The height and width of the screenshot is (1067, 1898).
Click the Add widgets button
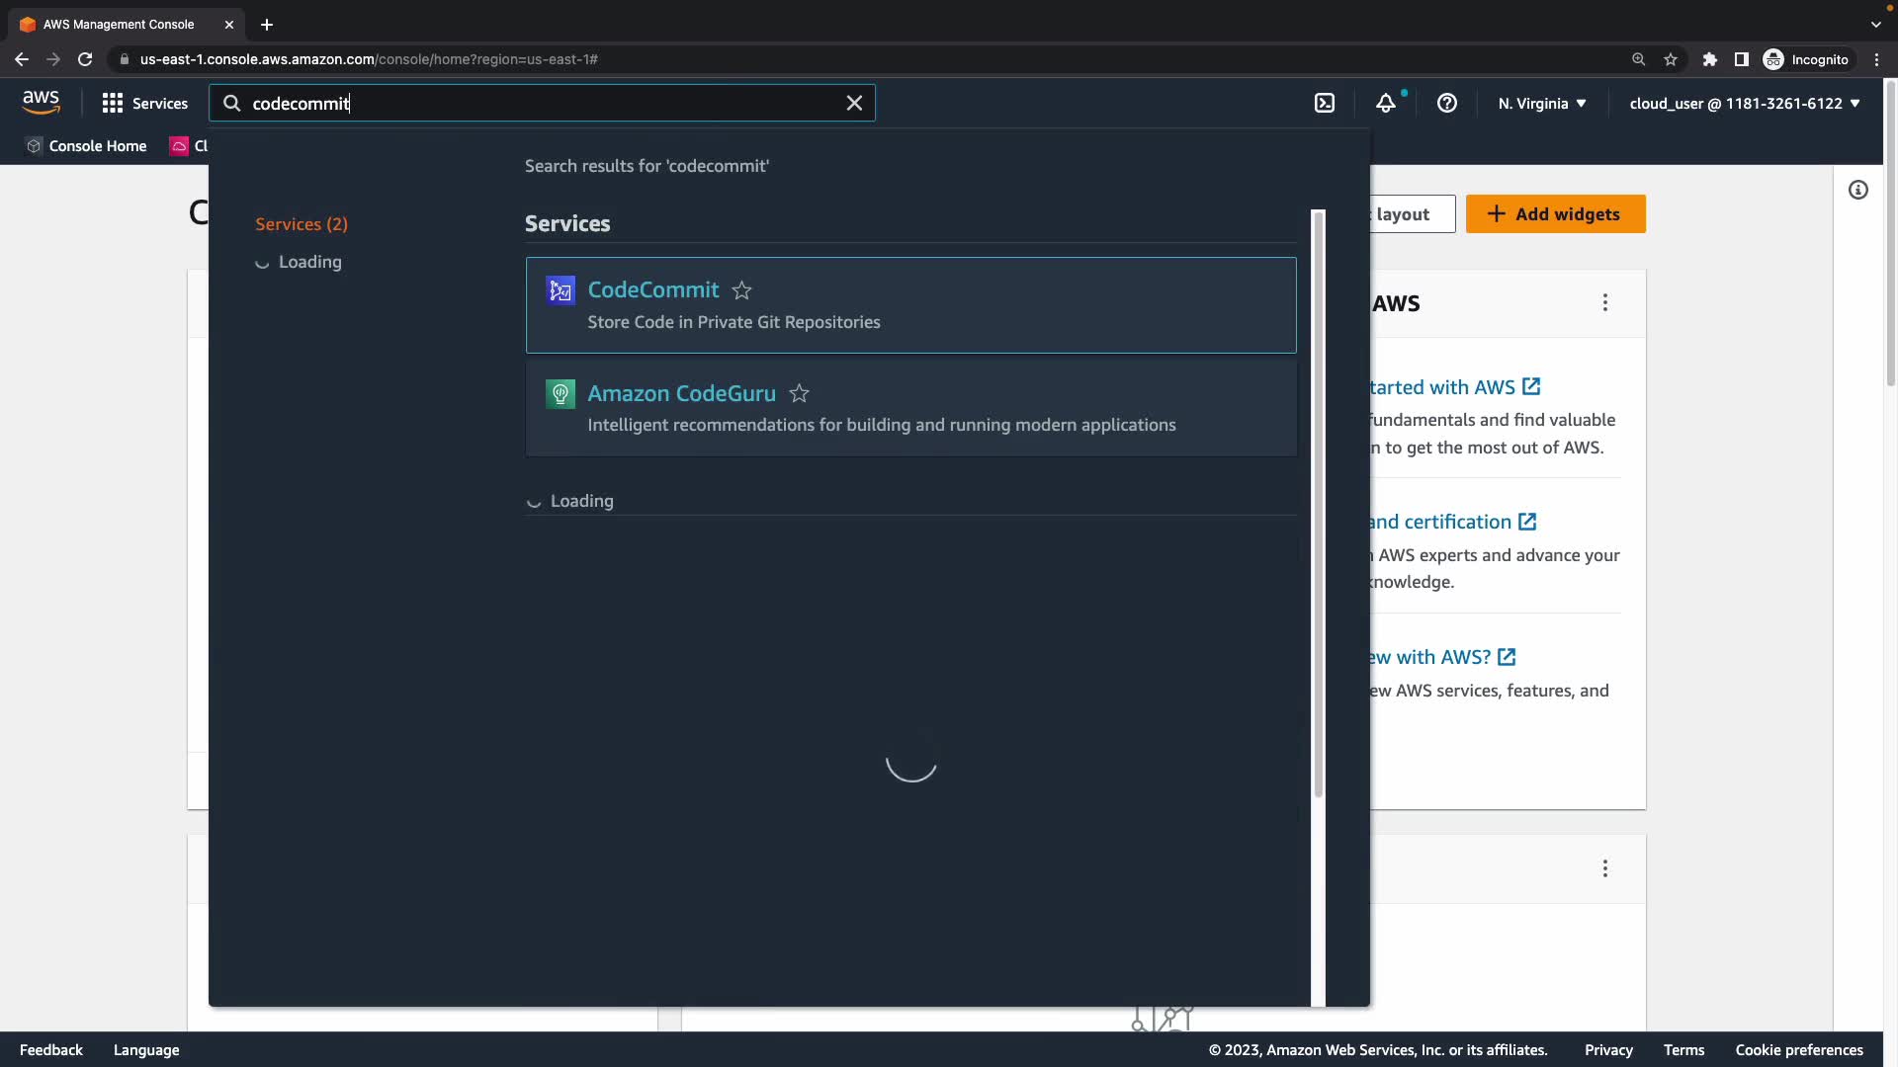click(x=1555, y=214)
